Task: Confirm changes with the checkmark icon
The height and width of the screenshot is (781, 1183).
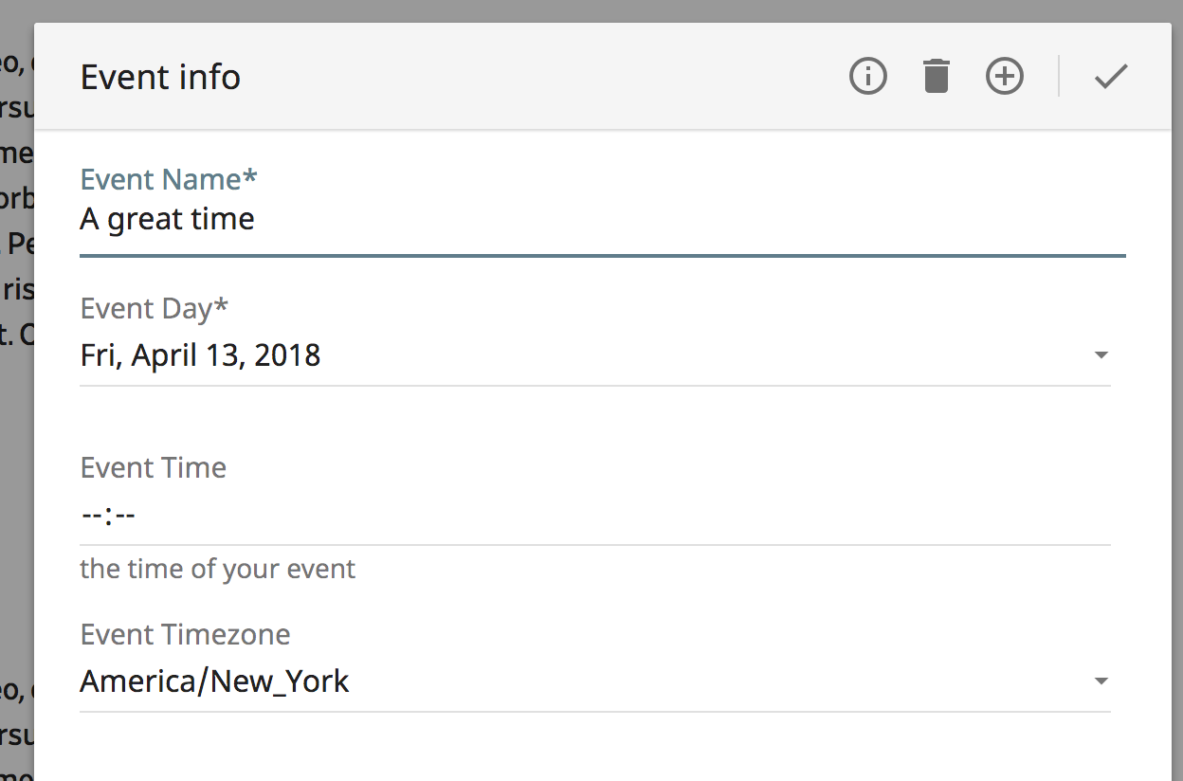Action: (1110, 76)
